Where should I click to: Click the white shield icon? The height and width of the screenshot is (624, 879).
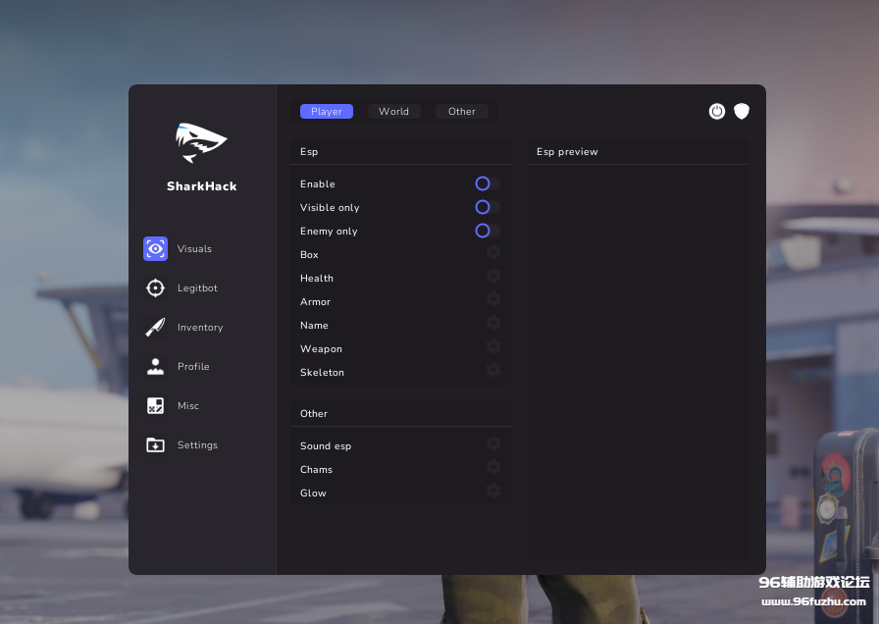pyautogui.click(x=742, y=112)
